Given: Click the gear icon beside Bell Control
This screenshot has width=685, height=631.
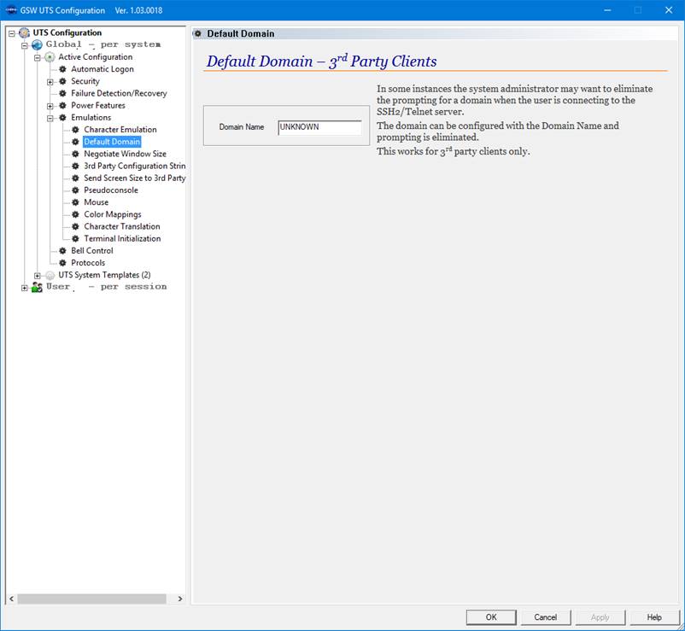Looking at the screenshot, I should point(62,251).
